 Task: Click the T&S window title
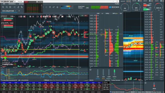click(26, 2)
